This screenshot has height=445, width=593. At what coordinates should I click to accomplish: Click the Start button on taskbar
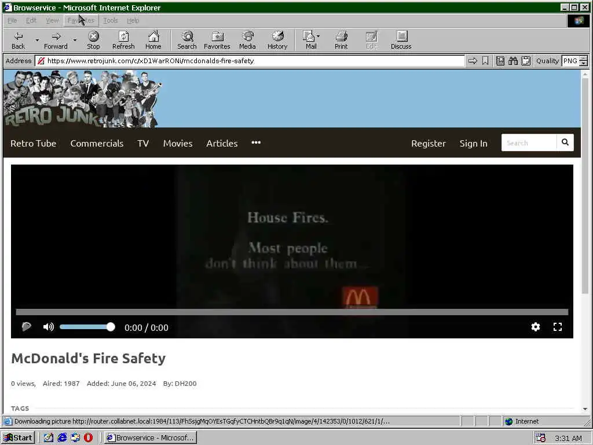coord(18,438)
